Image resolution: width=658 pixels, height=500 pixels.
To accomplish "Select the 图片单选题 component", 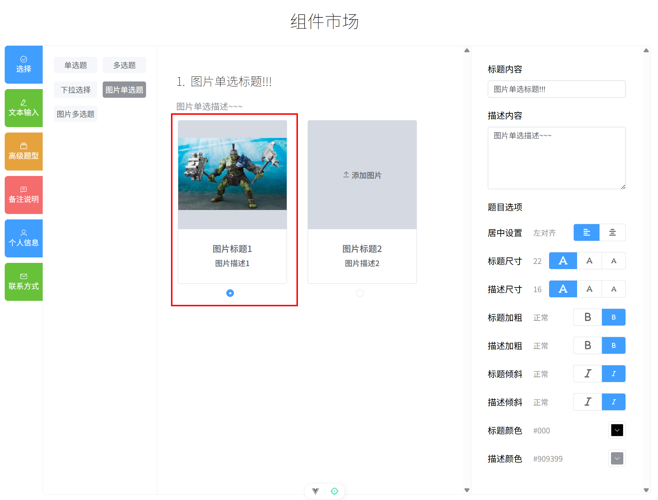I will click(124, 90).
